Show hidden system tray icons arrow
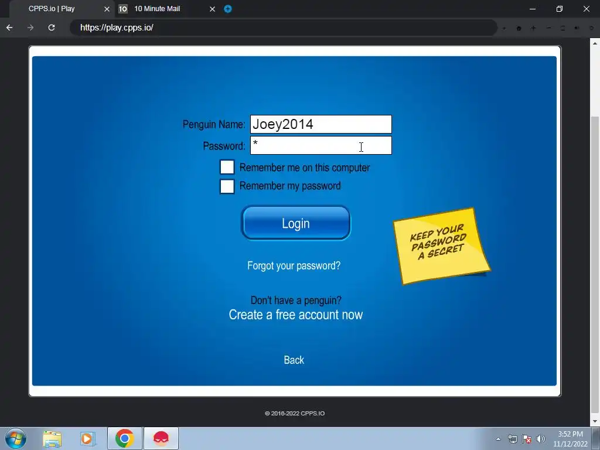Image resolution: width=600 pixels, height=450 pixels. point(498,439)
